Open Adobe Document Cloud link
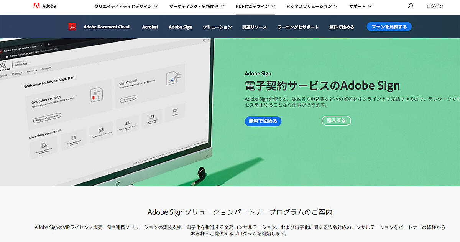Image resolution: width=460 pixels, height=242 pixels. point(107,27)
